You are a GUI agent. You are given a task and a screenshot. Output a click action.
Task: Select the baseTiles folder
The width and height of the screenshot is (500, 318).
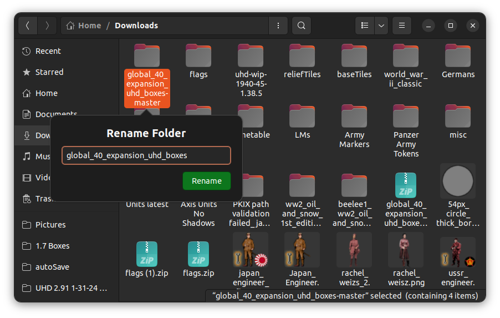point(354,62)
